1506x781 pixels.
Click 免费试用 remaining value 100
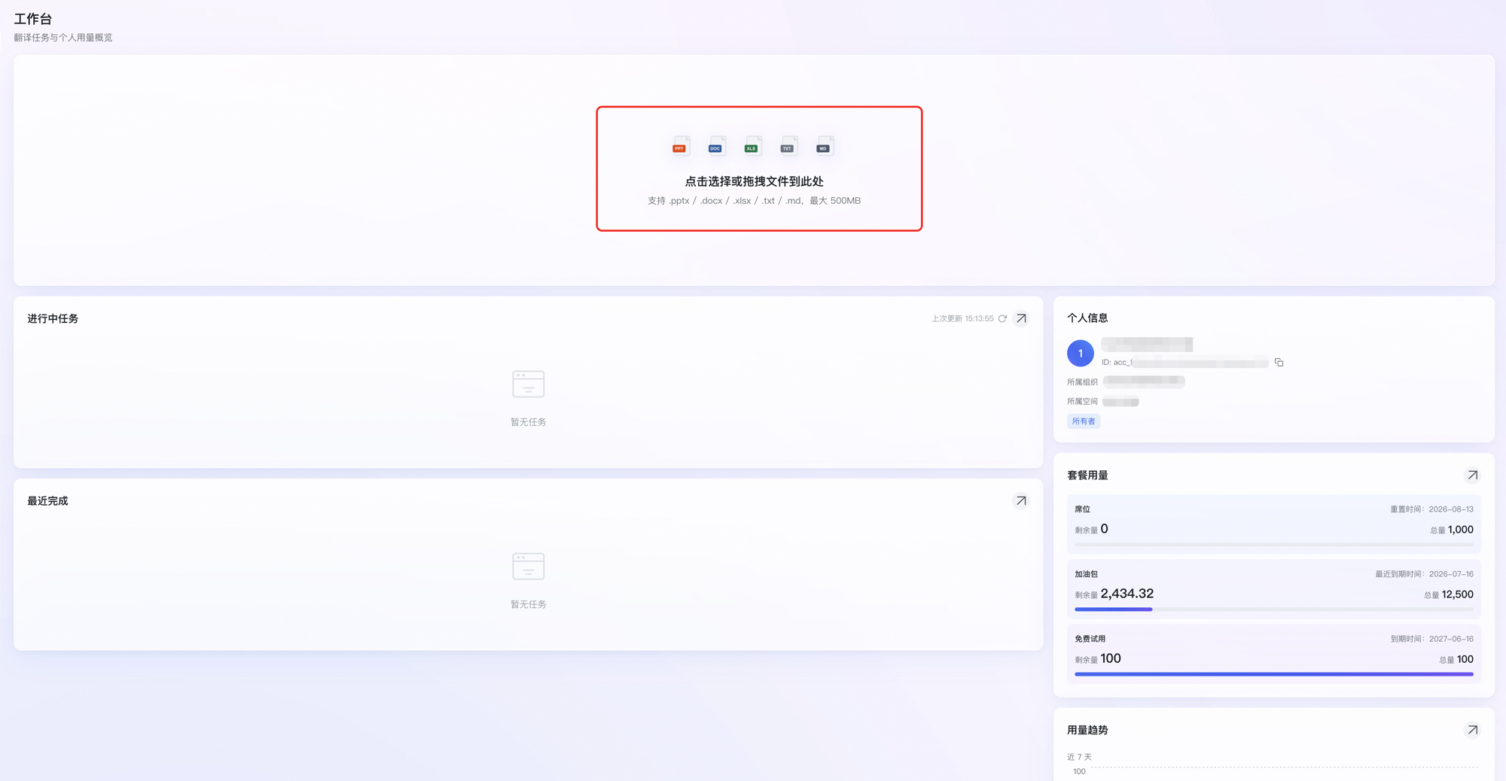tap(1111, 658)
